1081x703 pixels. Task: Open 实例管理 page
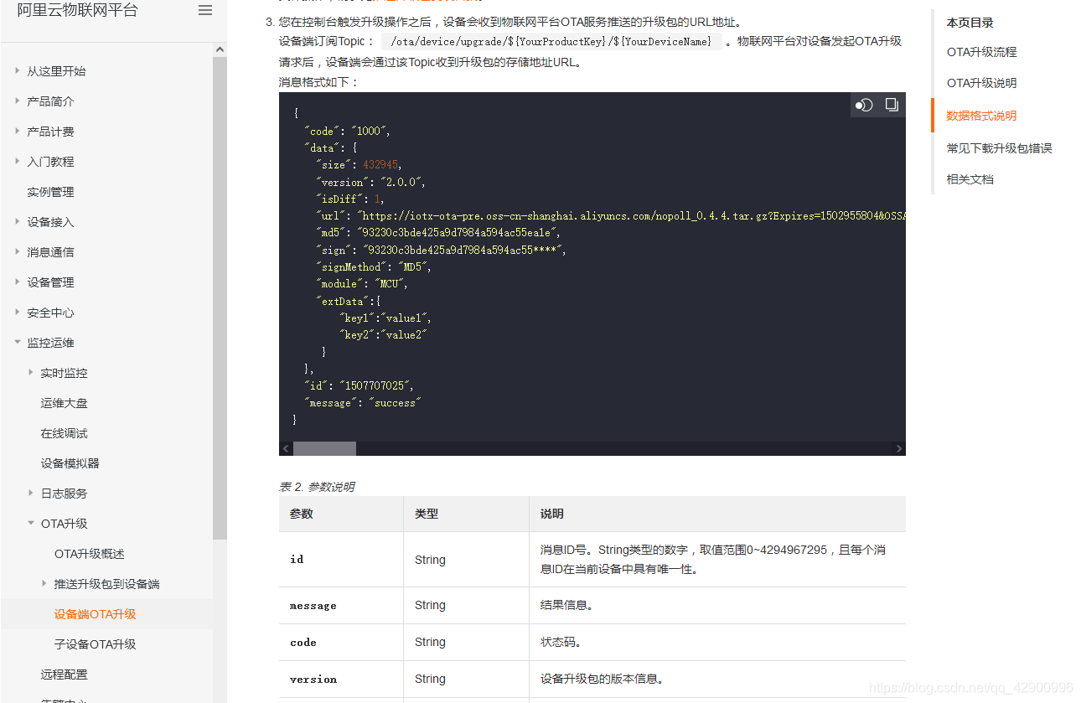pyautogui.click(x=50, y=192)
